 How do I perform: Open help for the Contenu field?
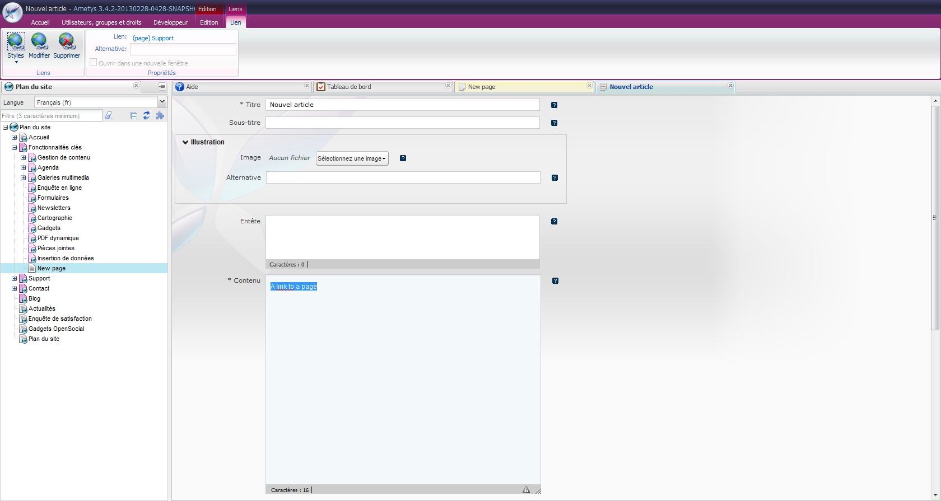point(555,280)
